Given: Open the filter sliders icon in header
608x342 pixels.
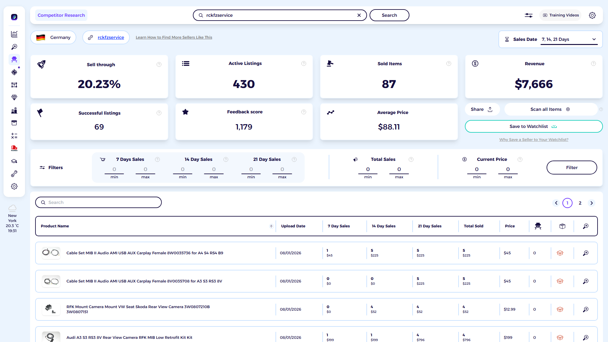Looking at the screenshot, I should pos(529,15).
